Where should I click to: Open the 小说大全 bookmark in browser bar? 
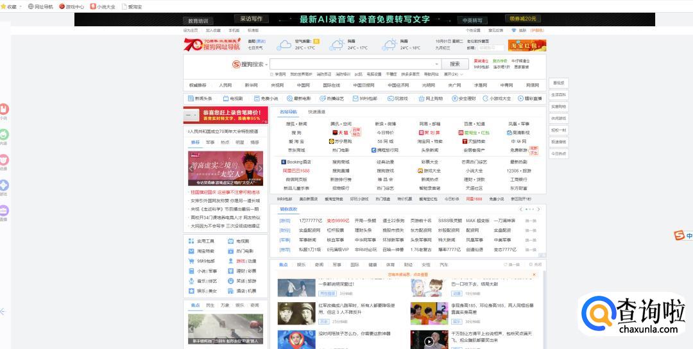click(x=103, y=6)
